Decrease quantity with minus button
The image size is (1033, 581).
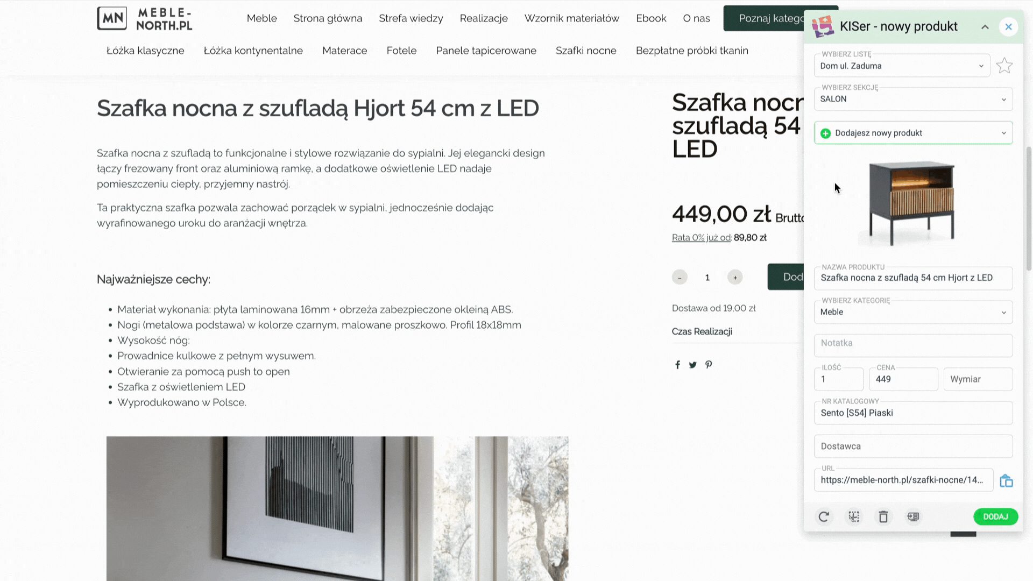[x=680, y=277]
